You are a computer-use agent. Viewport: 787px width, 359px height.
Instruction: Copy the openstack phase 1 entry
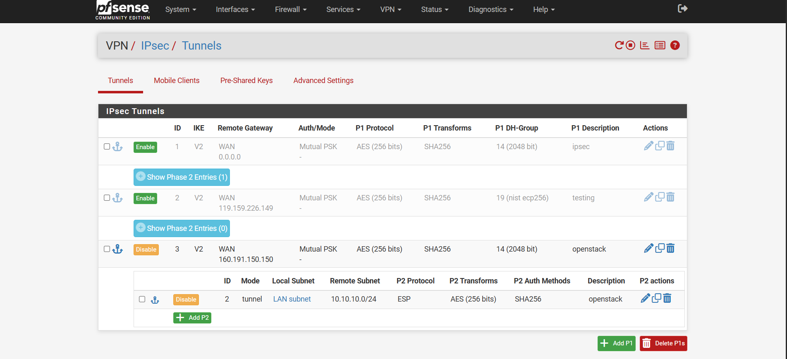pos(660,248)
